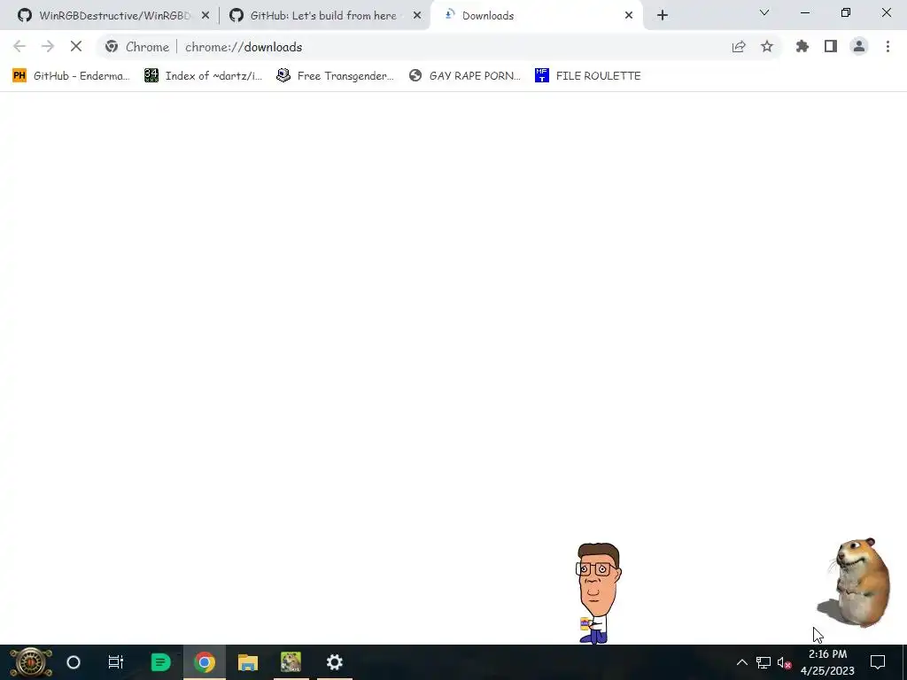Open the Chrome three-dot menu
The image size is (907, 680).
(888, 47)
